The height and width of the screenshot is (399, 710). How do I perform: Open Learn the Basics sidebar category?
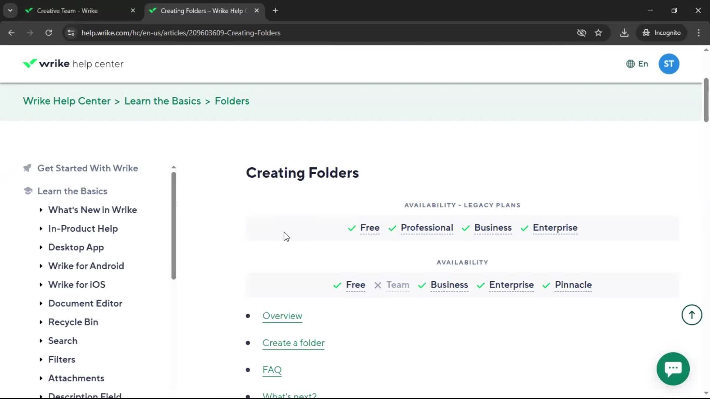pyautogui.click(x=72, y=191)
